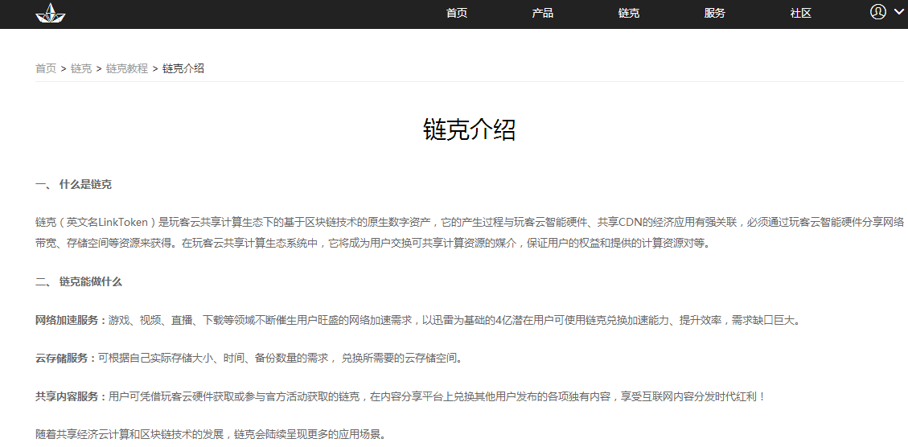Click the white ship logo in header
The height and width of the screenshot is (447, 908).
click(x=51, y=13)
